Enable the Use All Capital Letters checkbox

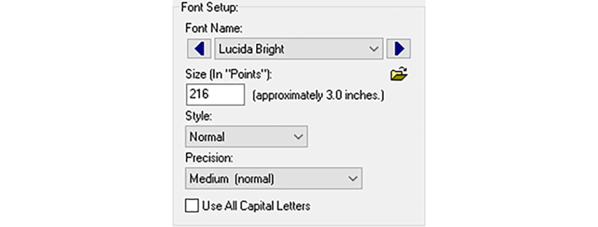[x=192, y=205]
